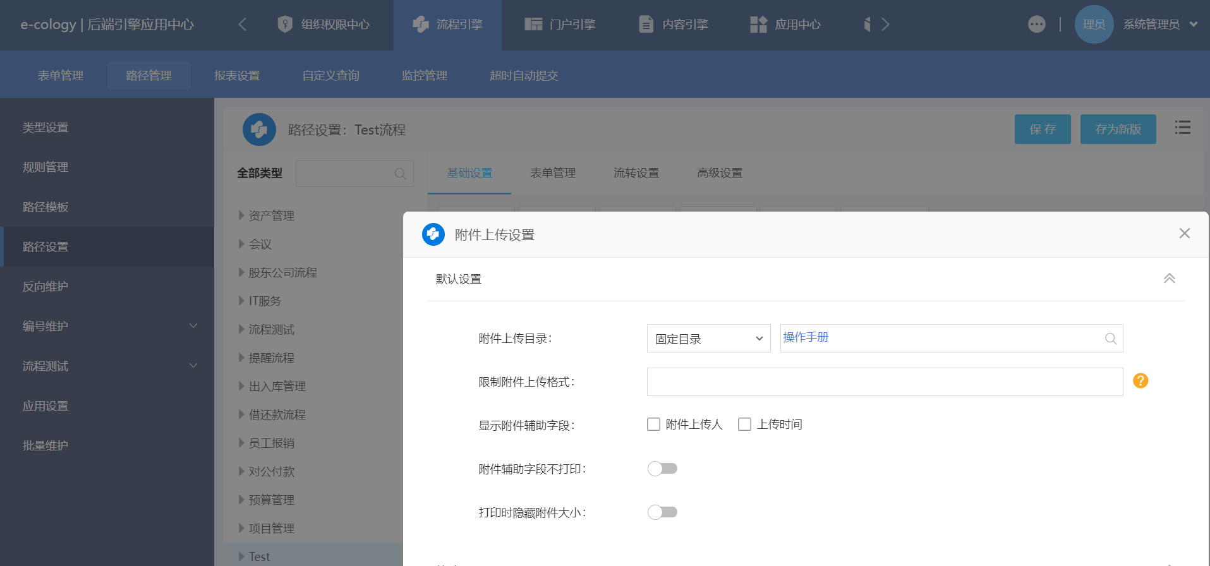The width and height of the screenshot is (1210, 566).
Task: Open the message bubble icon in the header
Action: tap(1037, 25)
